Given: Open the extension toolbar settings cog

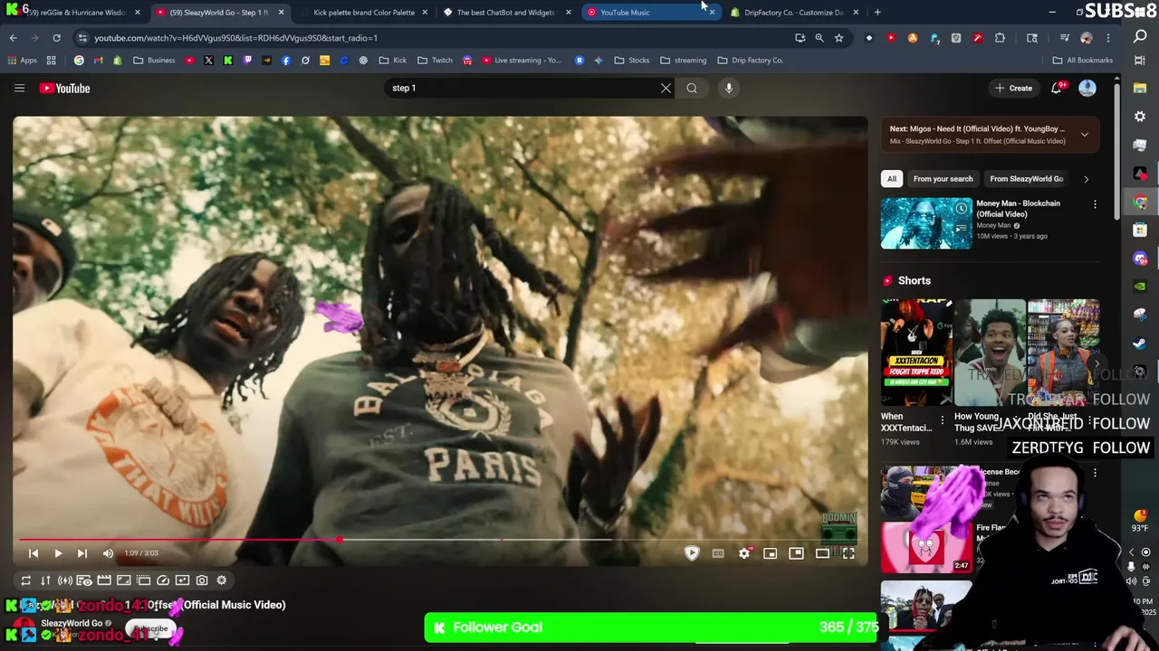Looking at the screenshot, I should pyautogui.click(x=222, y=580).
